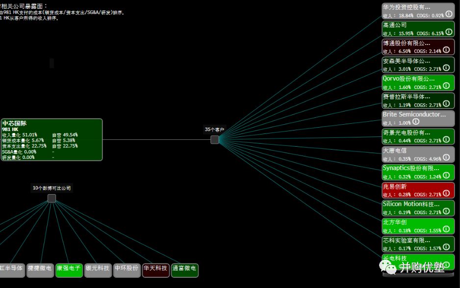Screen dimensions: 460x288
Task: Click the SG&A量化 0.00% value
Action: [19, 152]
